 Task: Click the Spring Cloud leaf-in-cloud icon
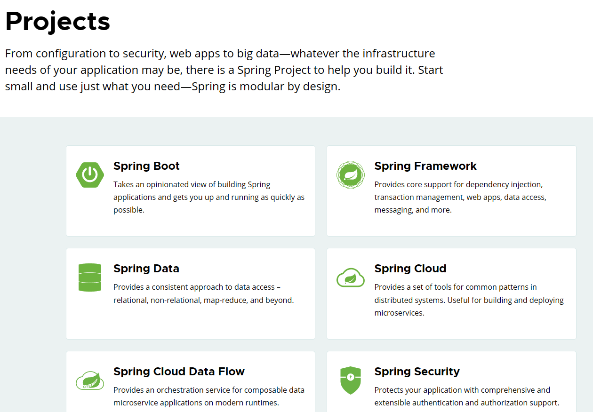coord(350,277)
